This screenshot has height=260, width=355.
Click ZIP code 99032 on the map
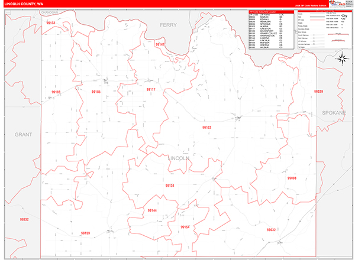(x=271, y=230)
